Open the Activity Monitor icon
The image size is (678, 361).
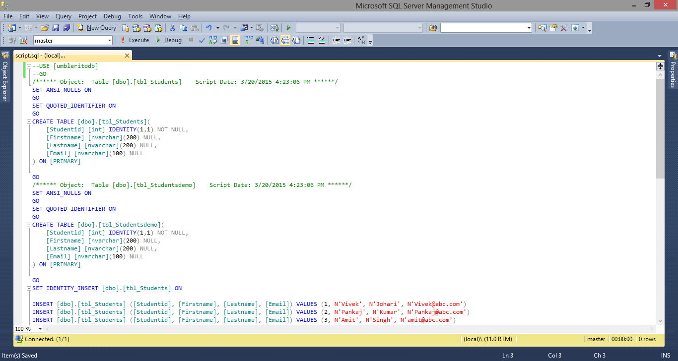274,28
